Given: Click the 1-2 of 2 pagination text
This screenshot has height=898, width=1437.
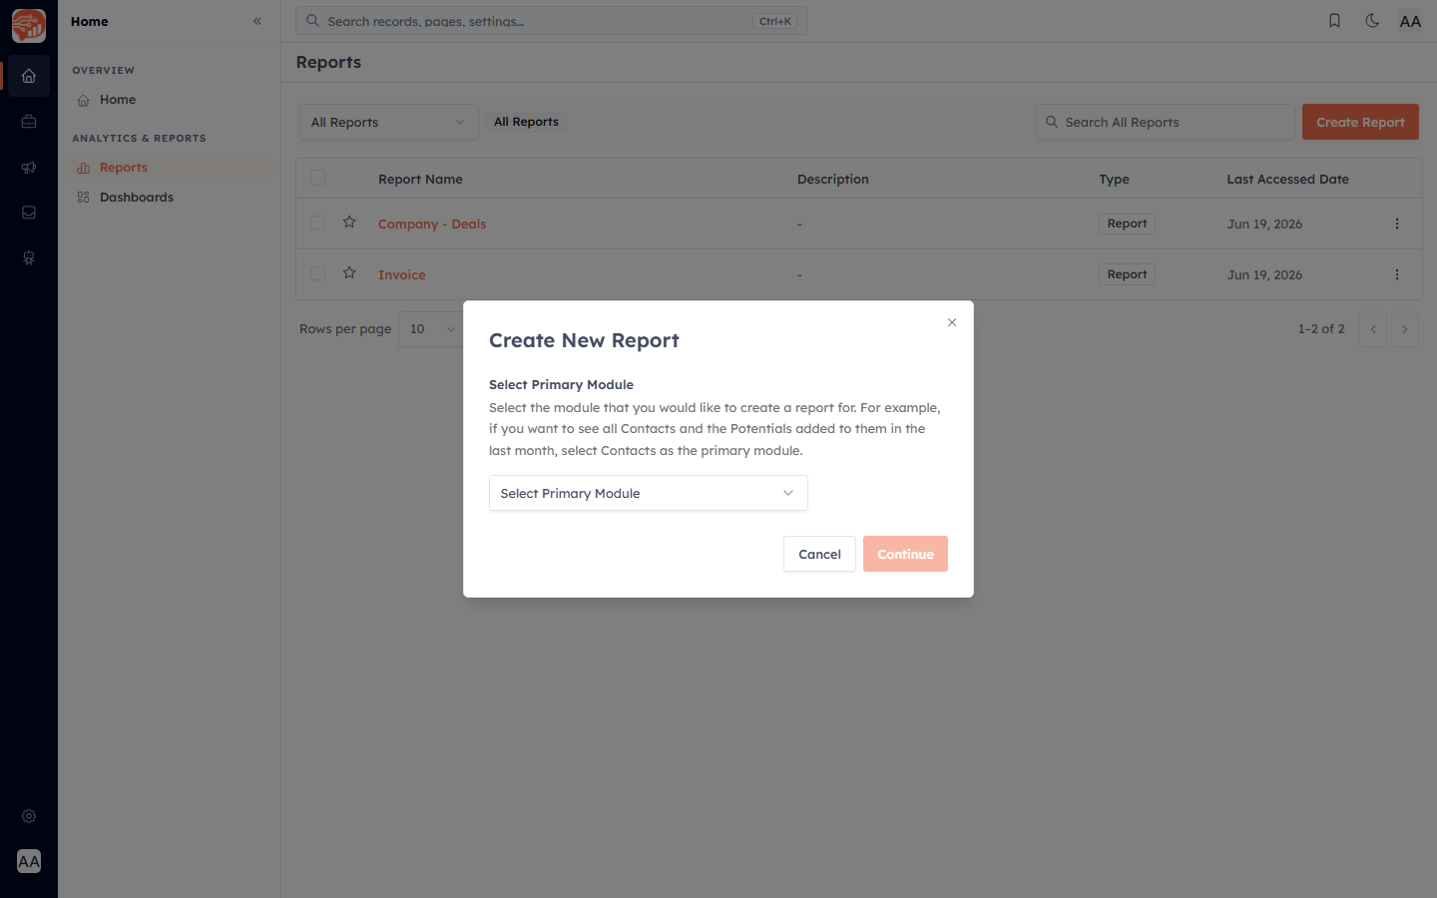Looking at the screenshot, I should pyautogui.click(x=1321, y=329).
